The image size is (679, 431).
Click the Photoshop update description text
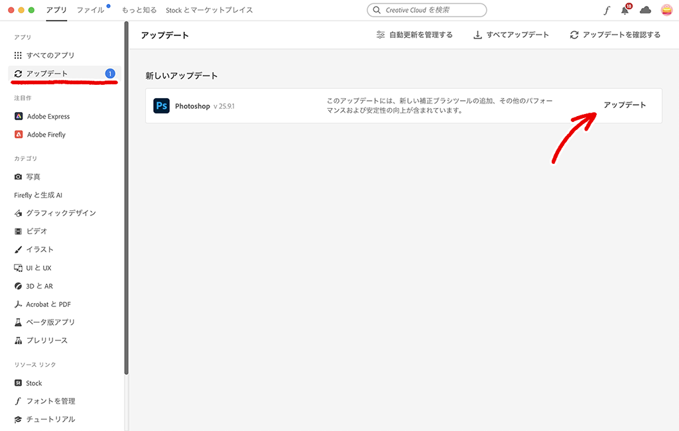(440, 105)
